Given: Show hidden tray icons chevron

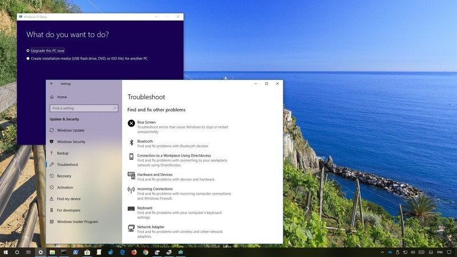Looking at the screenshot, I should point(382,252).
